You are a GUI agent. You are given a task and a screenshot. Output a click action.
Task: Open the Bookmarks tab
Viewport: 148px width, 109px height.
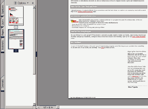pyautogui.click(x=3, y=45)
